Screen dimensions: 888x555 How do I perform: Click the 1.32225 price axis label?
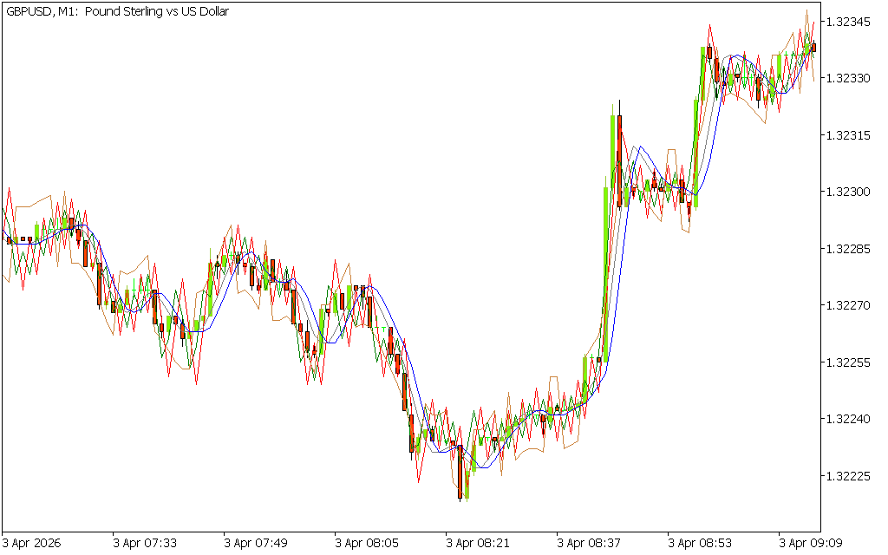click(848, 476)
